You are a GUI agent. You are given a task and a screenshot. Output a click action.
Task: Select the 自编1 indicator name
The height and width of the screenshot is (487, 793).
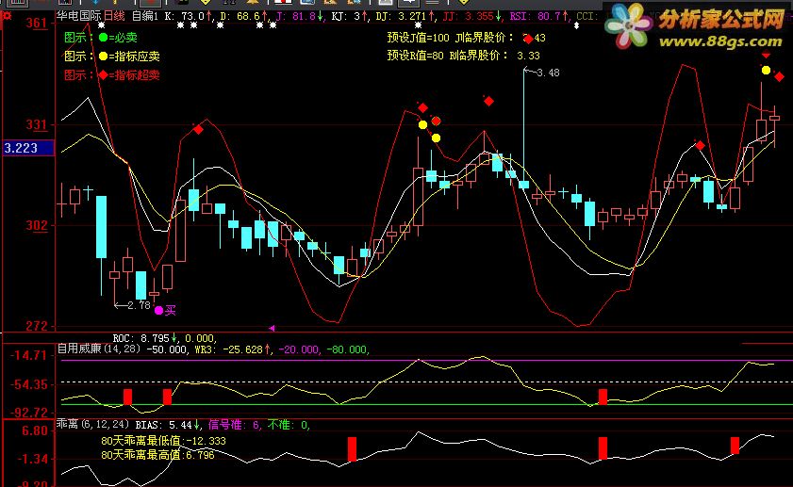(145, 16)
